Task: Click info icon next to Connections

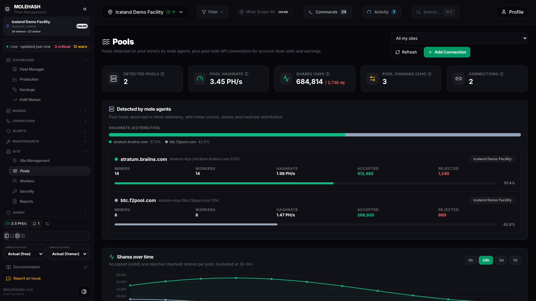Action: (501, 74)
